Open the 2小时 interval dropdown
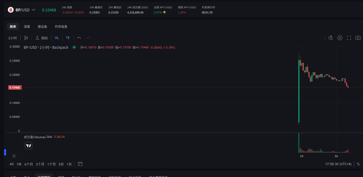363x177 pixels. point(12,38)
